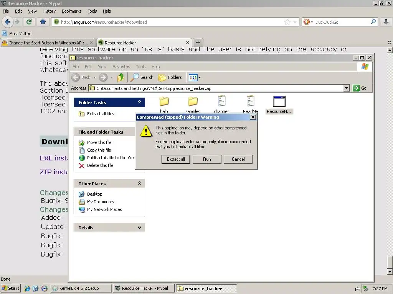Viewport: 393px width, 294px height.
Task: Click the browser page scrollbar down arrow
Action: coord(390,272)
